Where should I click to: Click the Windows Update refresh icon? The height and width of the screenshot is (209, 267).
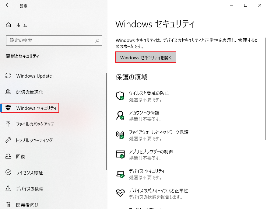(x=9, y=76)
